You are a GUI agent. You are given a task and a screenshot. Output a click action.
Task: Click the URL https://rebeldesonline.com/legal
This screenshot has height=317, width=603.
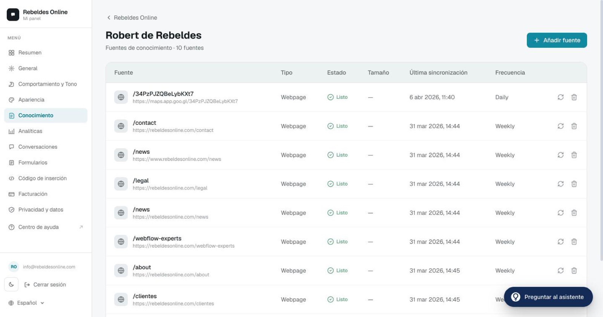click(170, 188)
